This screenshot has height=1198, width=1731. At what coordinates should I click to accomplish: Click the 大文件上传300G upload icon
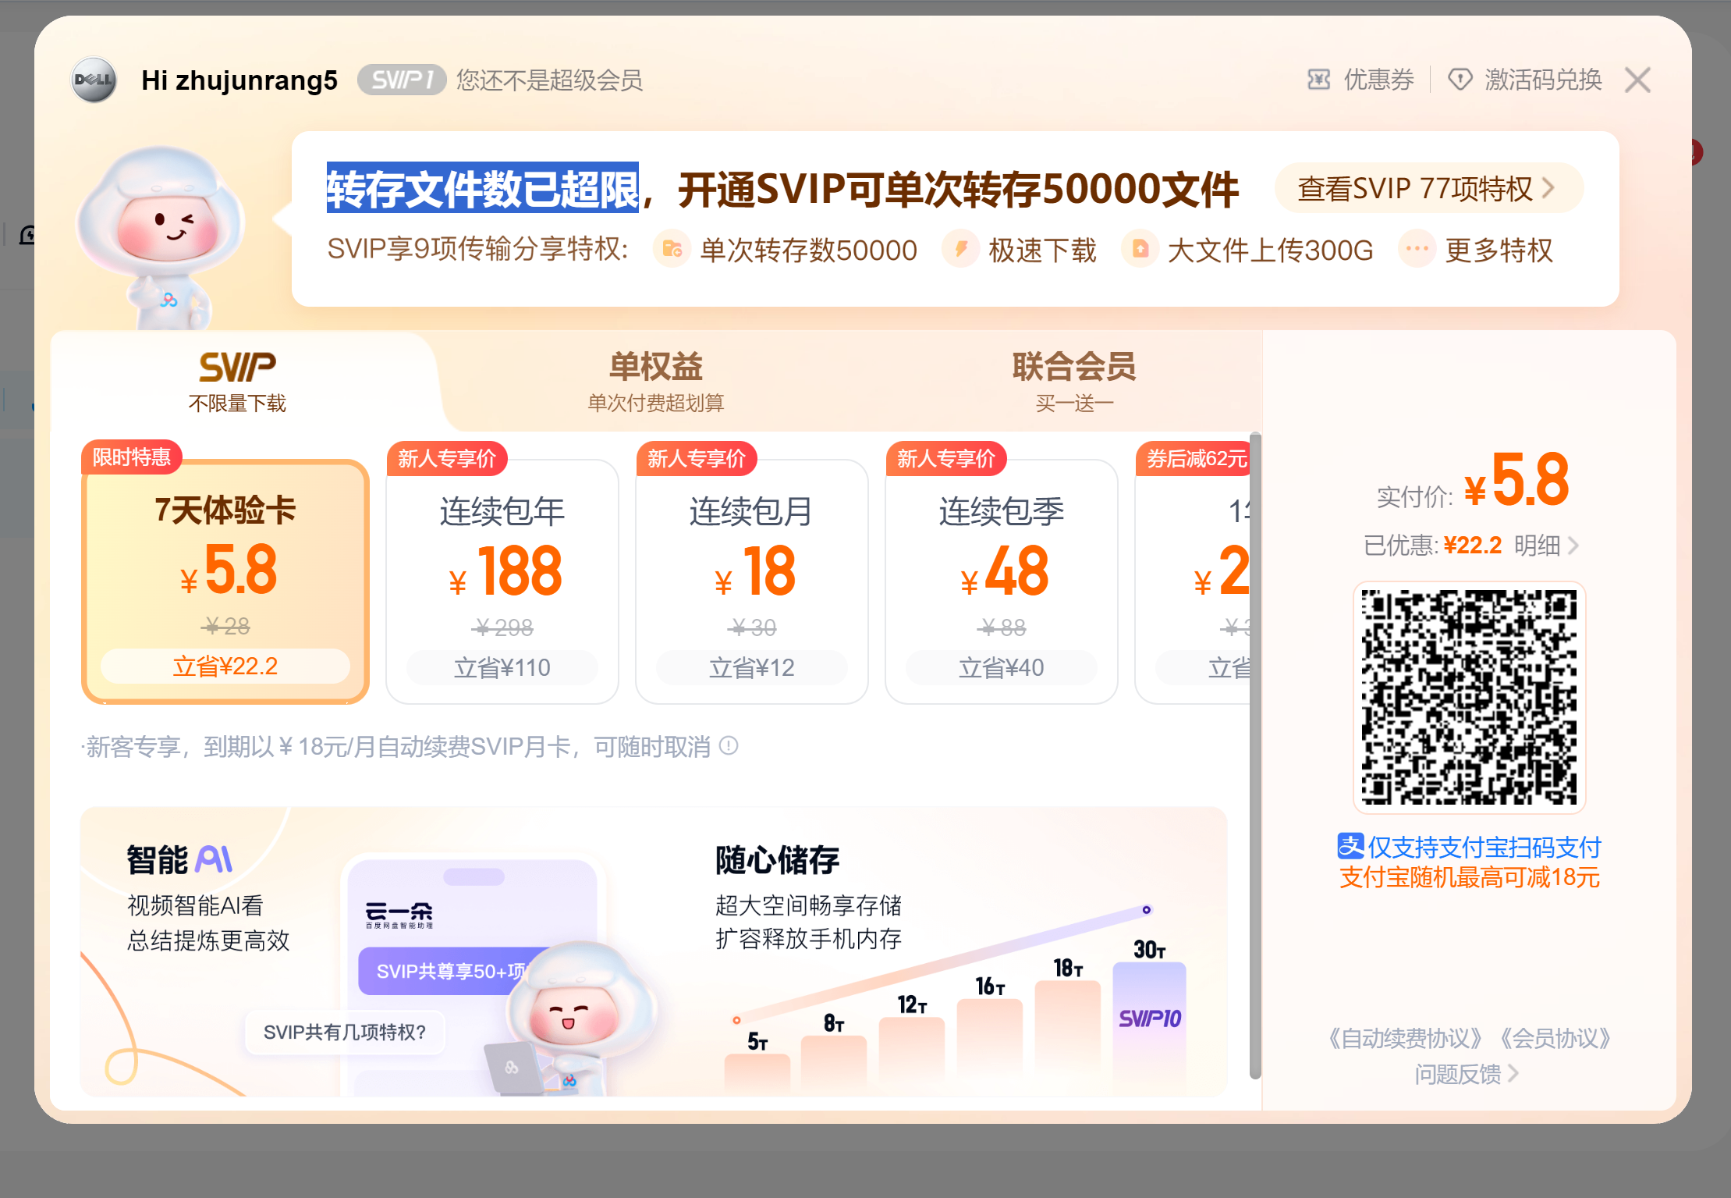click(x=1140, y=250)
